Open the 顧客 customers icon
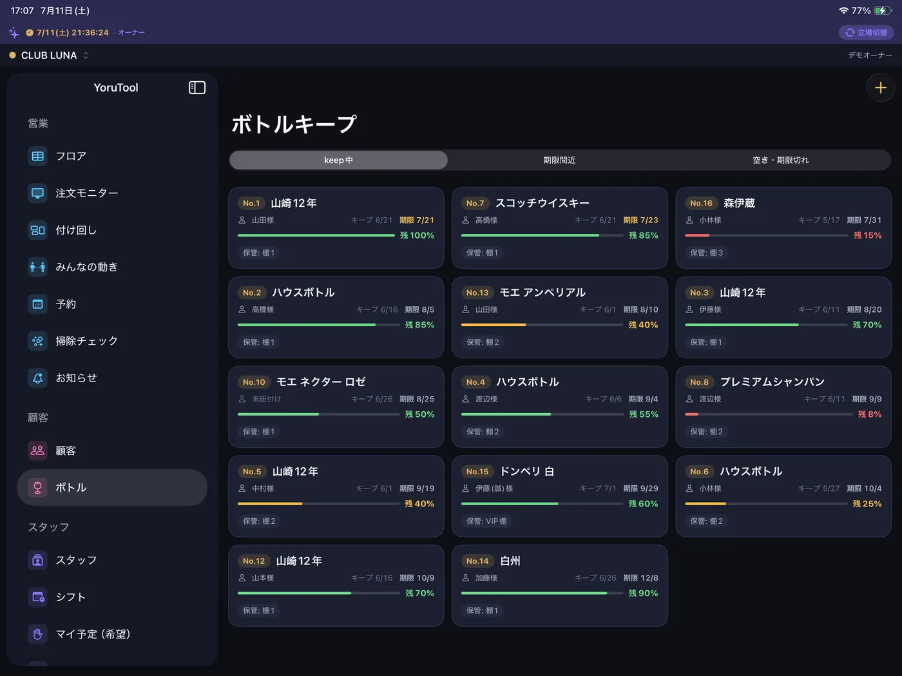Viewport: 902px width, 676px height. pyautogui.click(x=38, y=450)
